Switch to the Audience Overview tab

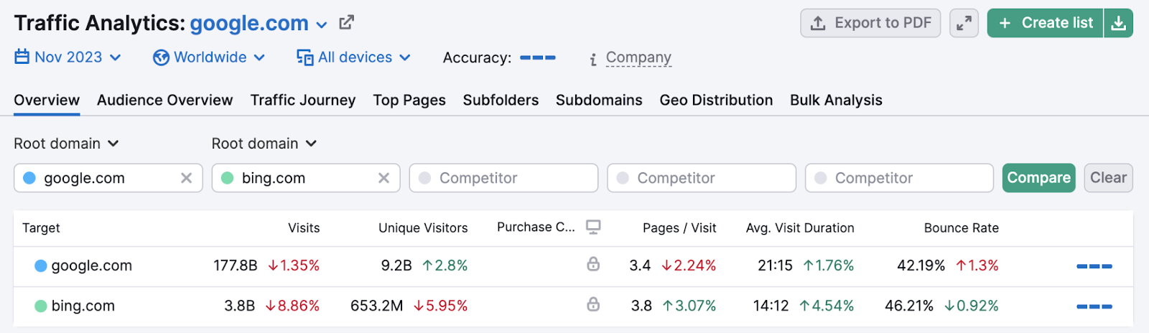[x=164, y=100]
